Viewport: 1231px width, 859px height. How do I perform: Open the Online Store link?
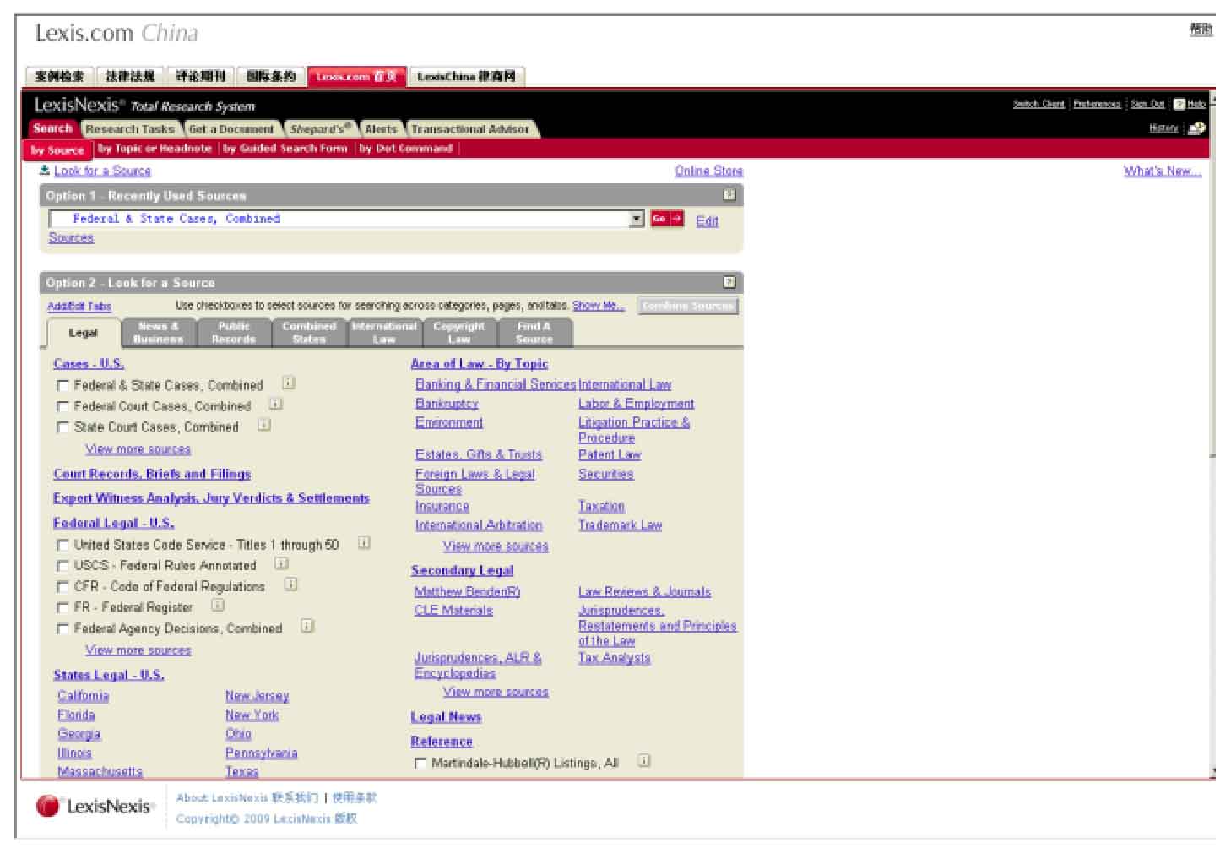pos(709,171)
